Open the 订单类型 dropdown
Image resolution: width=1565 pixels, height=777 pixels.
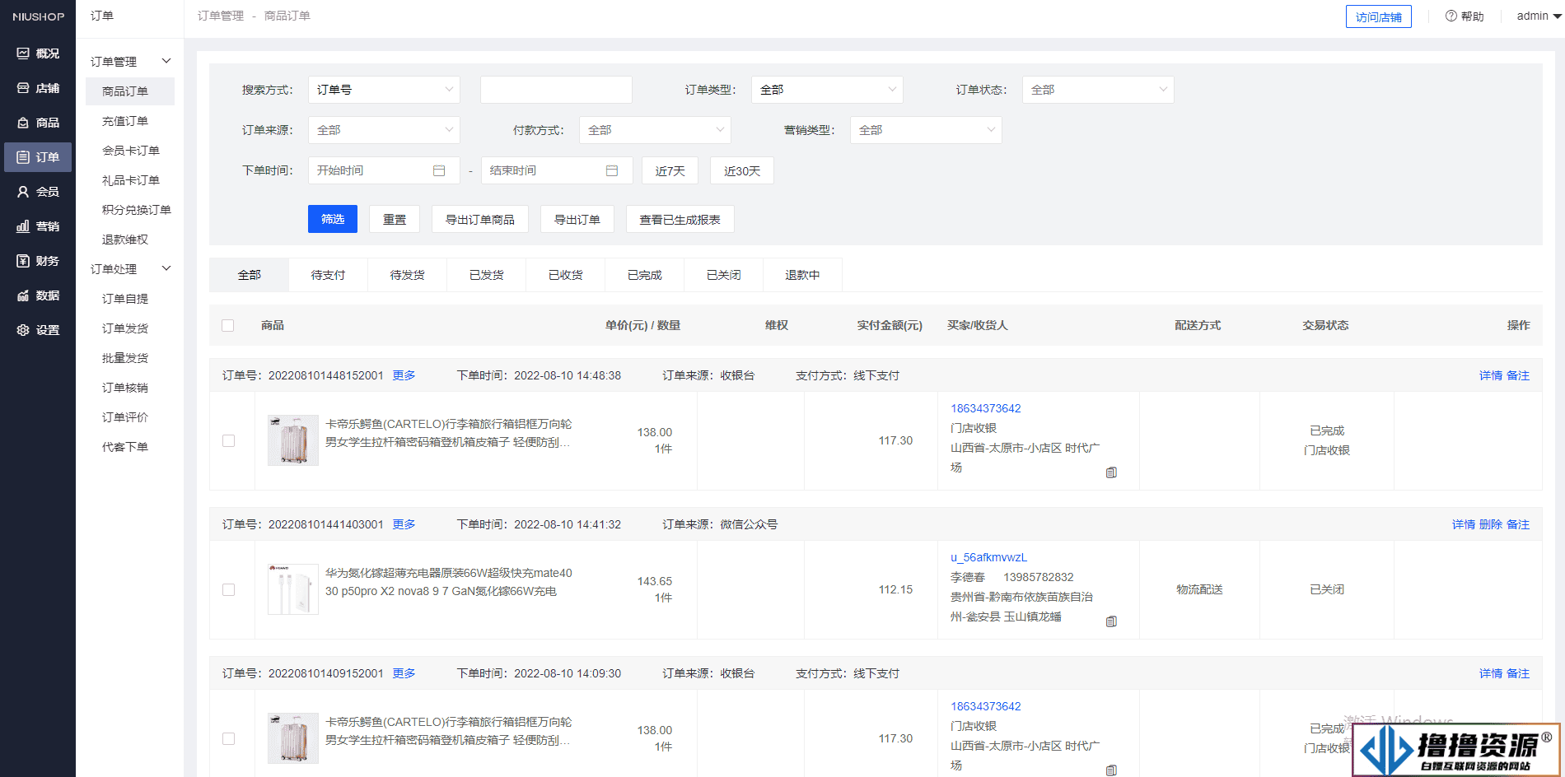827,90
